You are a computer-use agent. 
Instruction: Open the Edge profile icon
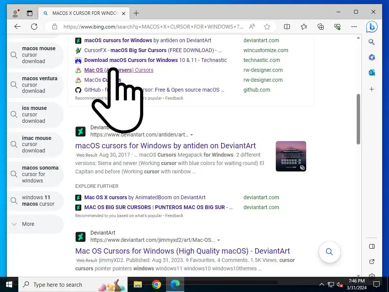click(16, 13)
